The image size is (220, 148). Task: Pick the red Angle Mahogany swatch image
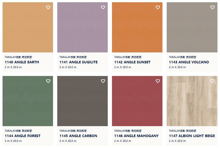(137, 101)
